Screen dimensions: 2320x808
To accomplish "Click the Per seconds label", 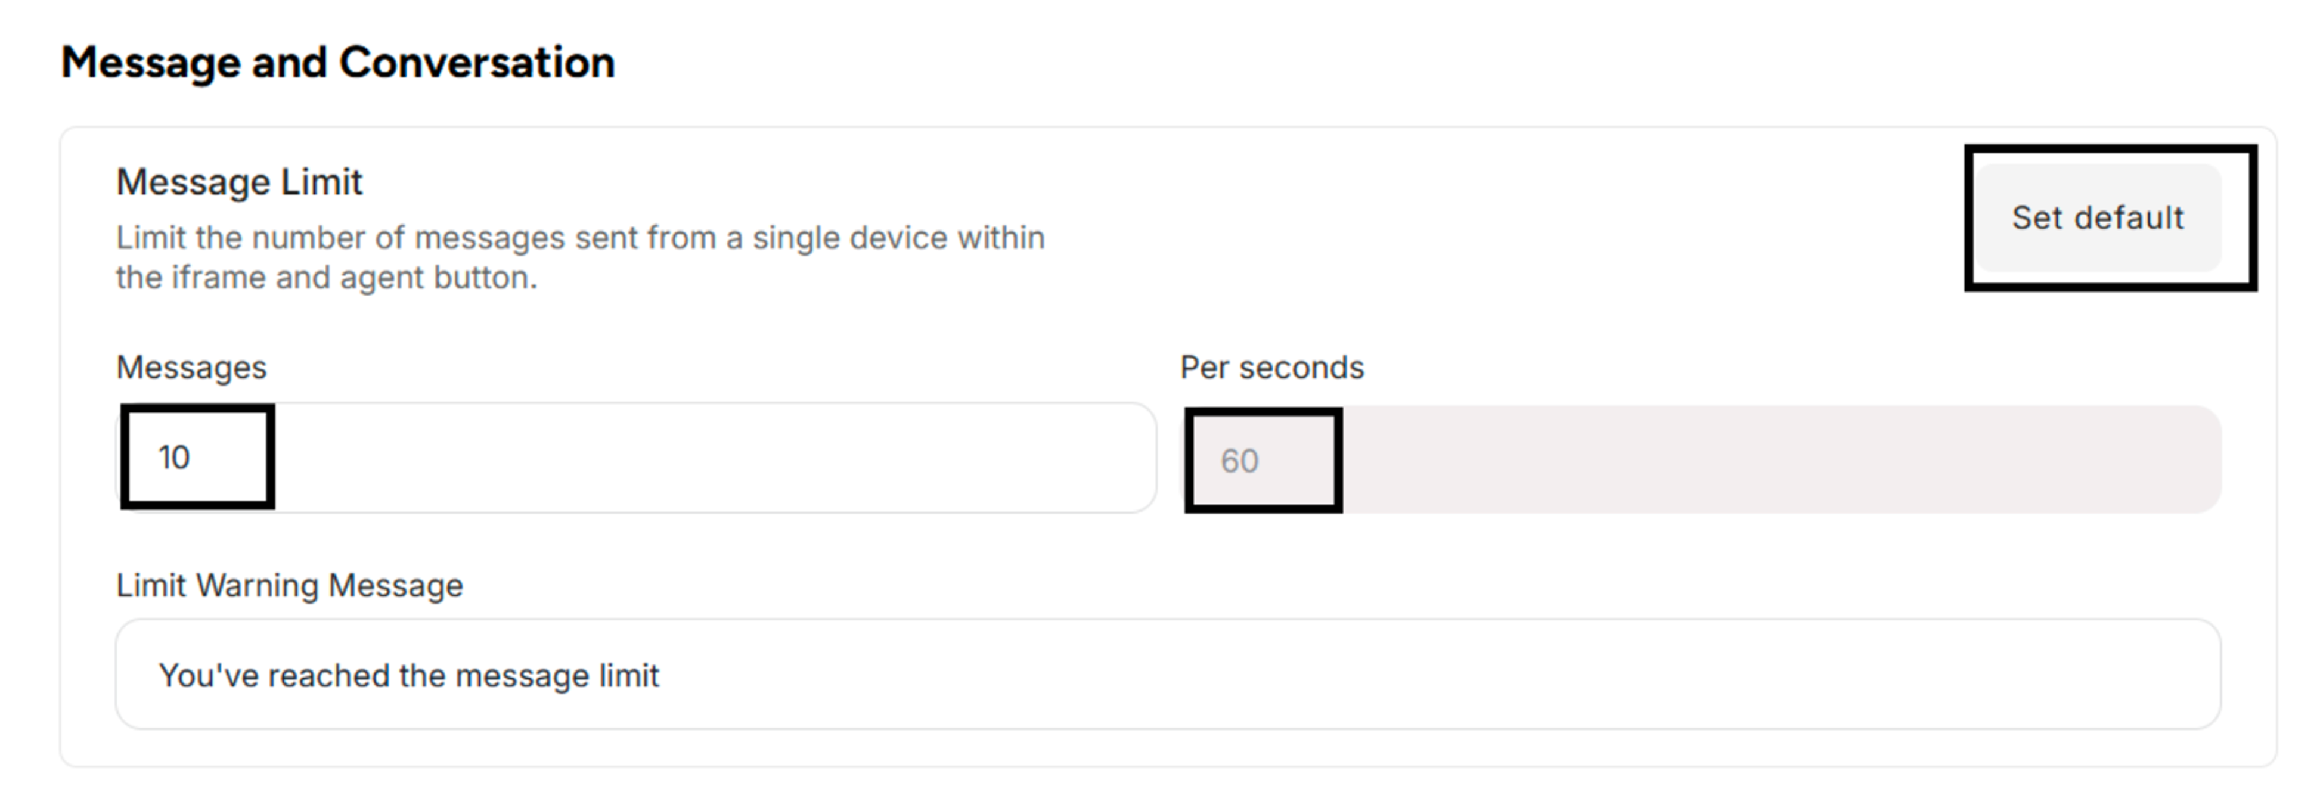I will pos(1271,368).
